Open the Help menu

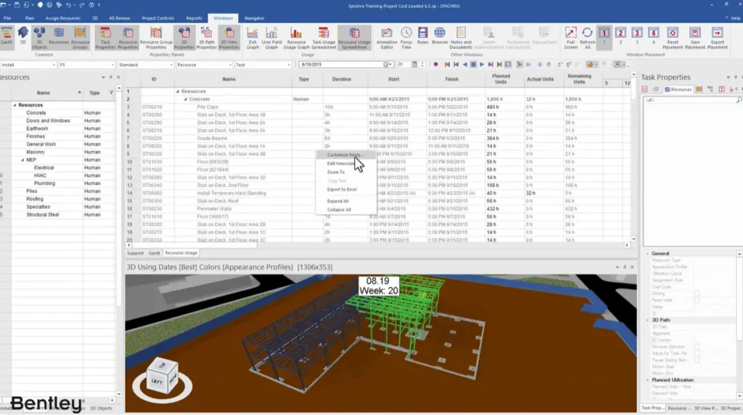pyautogui.click(x=733, y=18)
